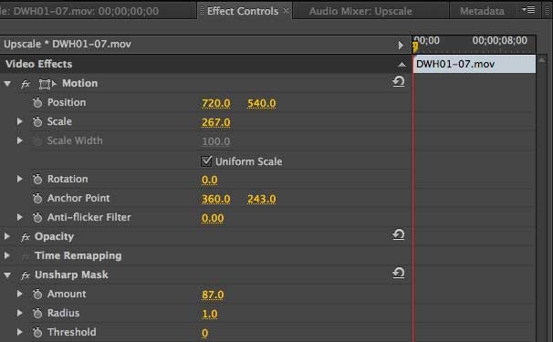553x342 pixels.
Task: Uncheck the Uniform Scale checkbox
Action: pyautogui.click(x=206, y=161)
